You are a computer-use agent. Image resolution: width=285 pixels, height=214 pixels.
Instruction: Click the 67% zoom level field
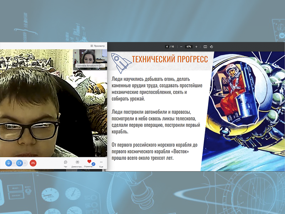click(x=189, y=47)
